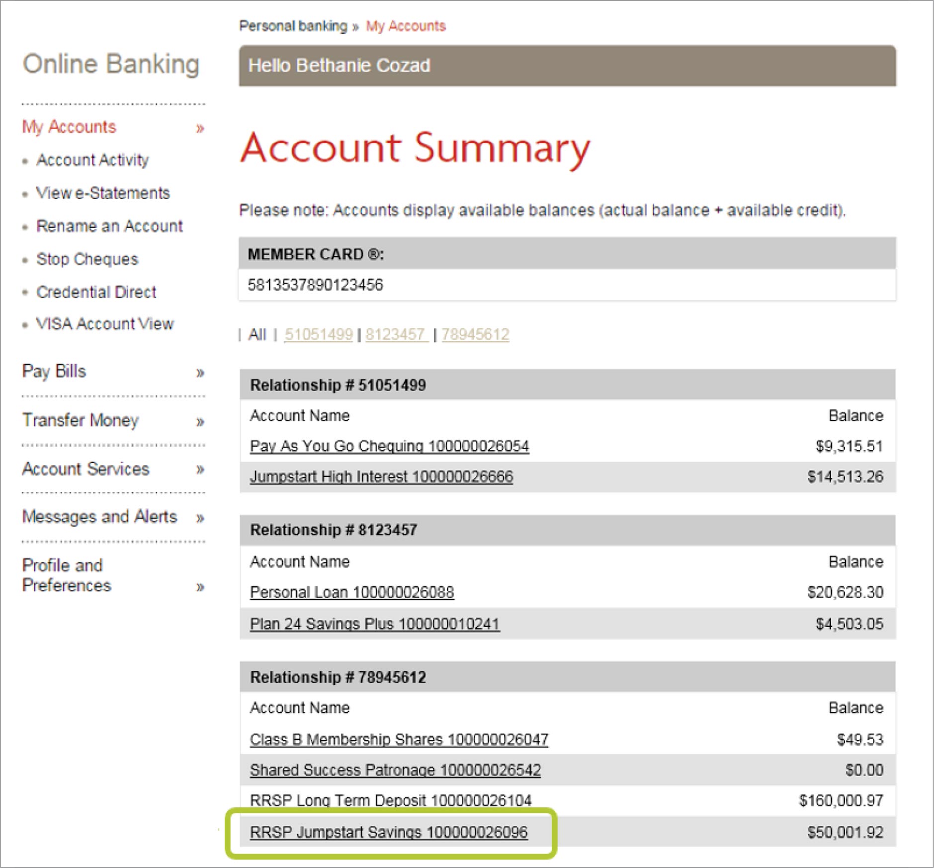Open the Account Services sidebar menu
Image resolution: width=934 pixels, height=868 pixels.
point(86,469)
